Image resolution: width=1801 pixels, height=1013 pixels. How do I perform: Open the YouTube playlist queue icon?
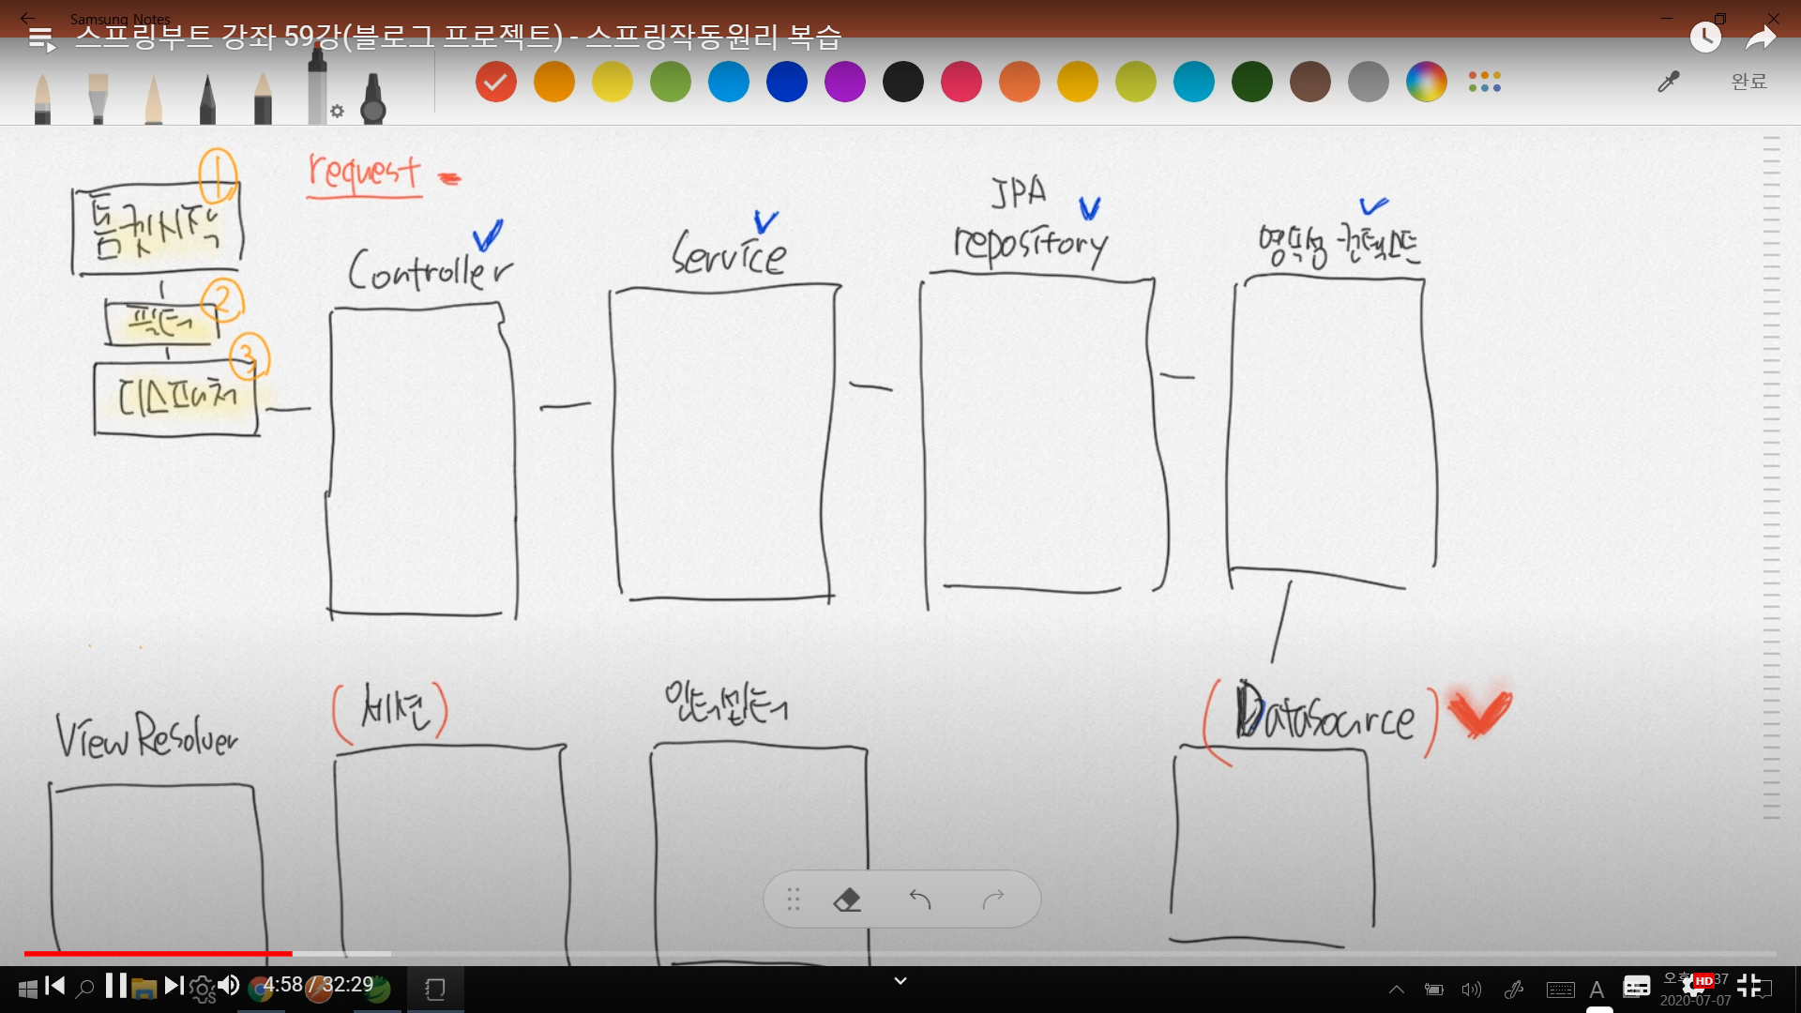coord(41,39)
